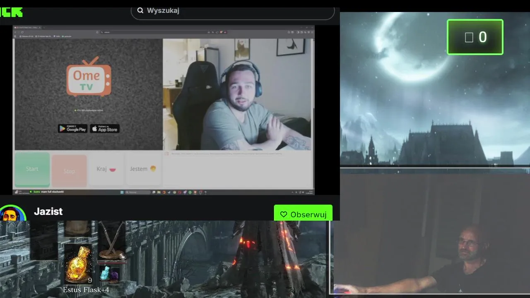Open the Jazist channel name
The image size is (530, 298).
coord(48,211)
